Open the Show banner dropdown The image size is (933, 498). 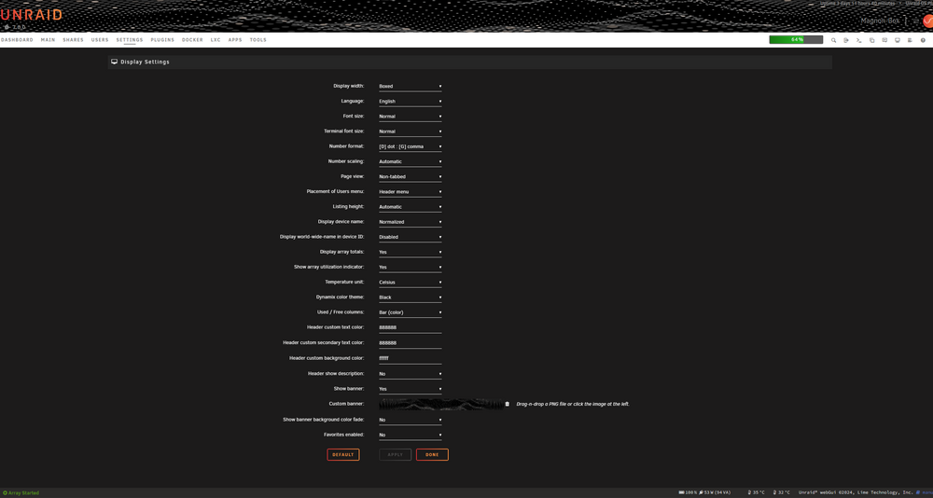click(x=410, y=389)
